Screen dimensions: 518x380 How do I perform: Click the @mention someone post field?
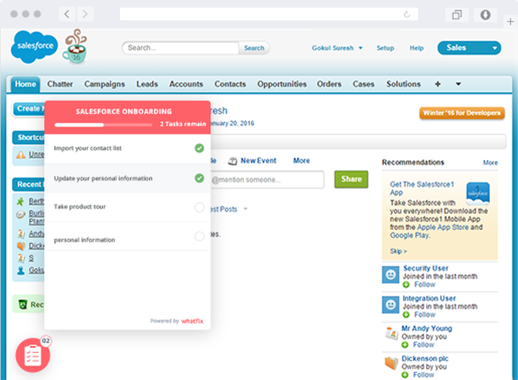(x=267, y=179)
